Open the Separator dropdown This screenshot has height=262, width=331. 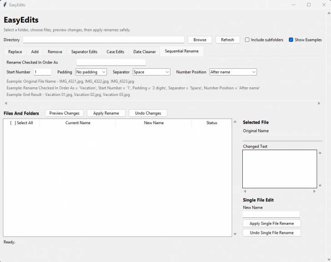pos(151,72)
